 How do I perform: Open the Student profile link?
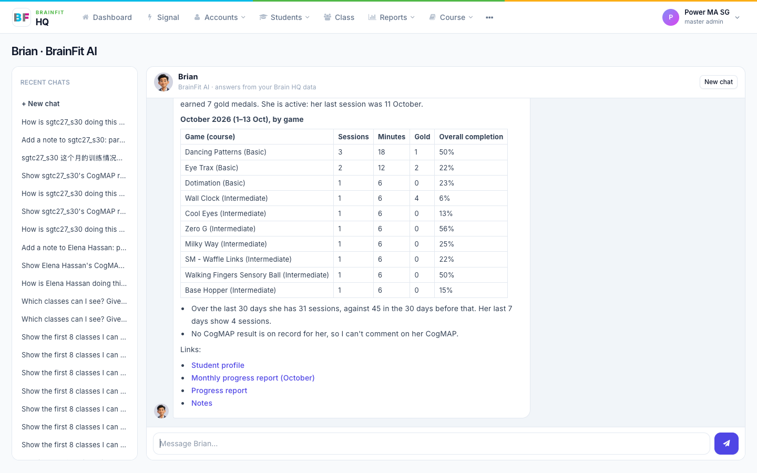pos(218,365)
